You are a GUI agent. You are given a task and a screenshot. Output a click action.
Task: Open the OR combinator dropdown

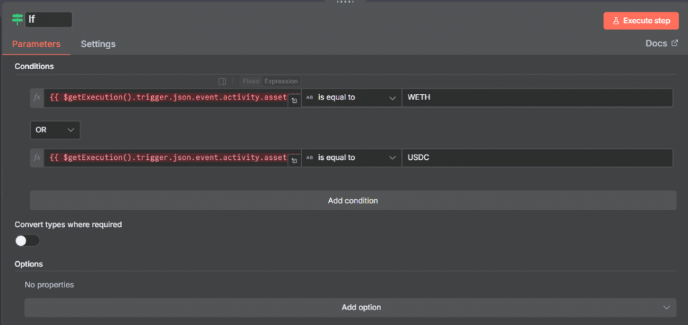click(55, 130)
